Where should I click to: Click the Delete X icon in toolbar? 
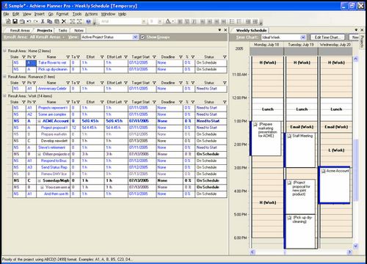[64, 21]
